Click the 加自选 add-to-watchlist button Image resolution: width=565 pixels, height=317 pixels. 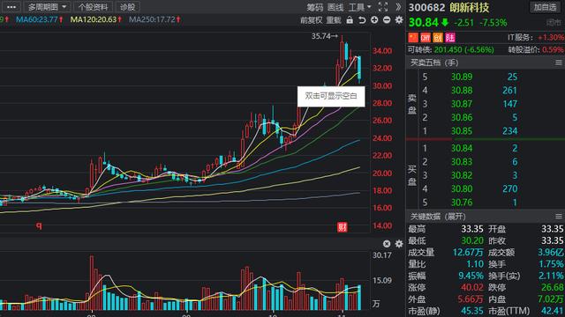click(545, 7)
